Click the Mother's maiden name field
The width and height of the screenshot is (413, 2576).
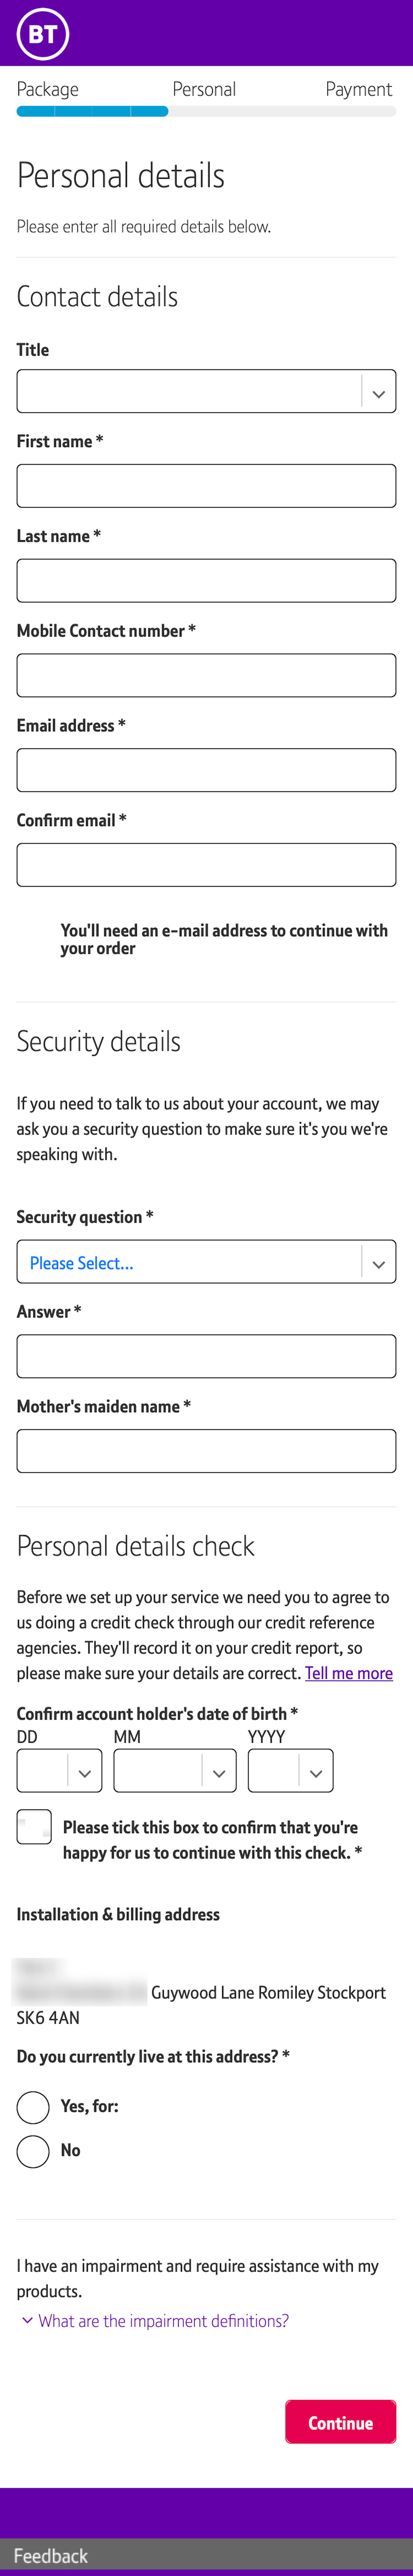tap(206, 1451)
